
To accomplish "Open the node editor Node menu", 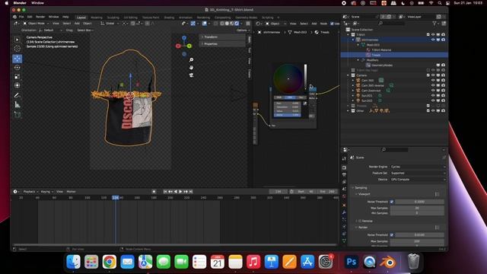I will point(323,24).
